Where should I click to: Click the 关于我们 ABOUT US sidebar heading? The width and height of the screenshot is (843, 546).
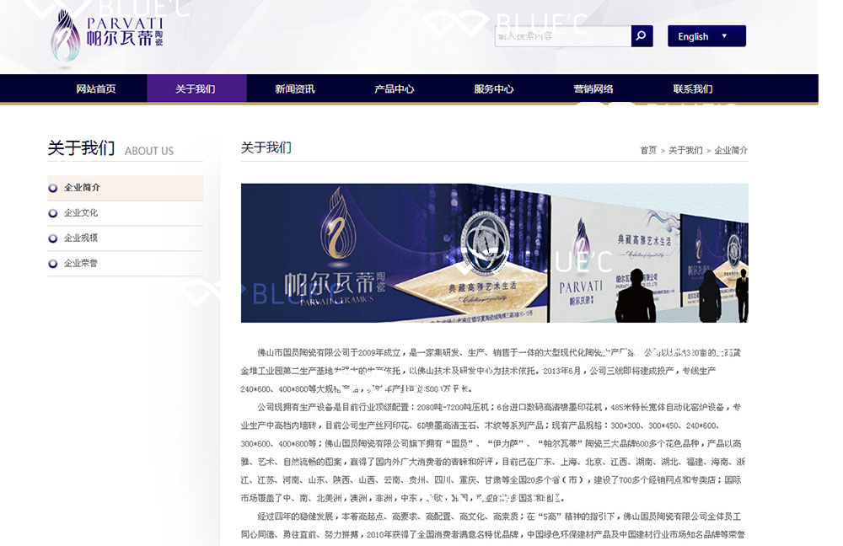110,148
